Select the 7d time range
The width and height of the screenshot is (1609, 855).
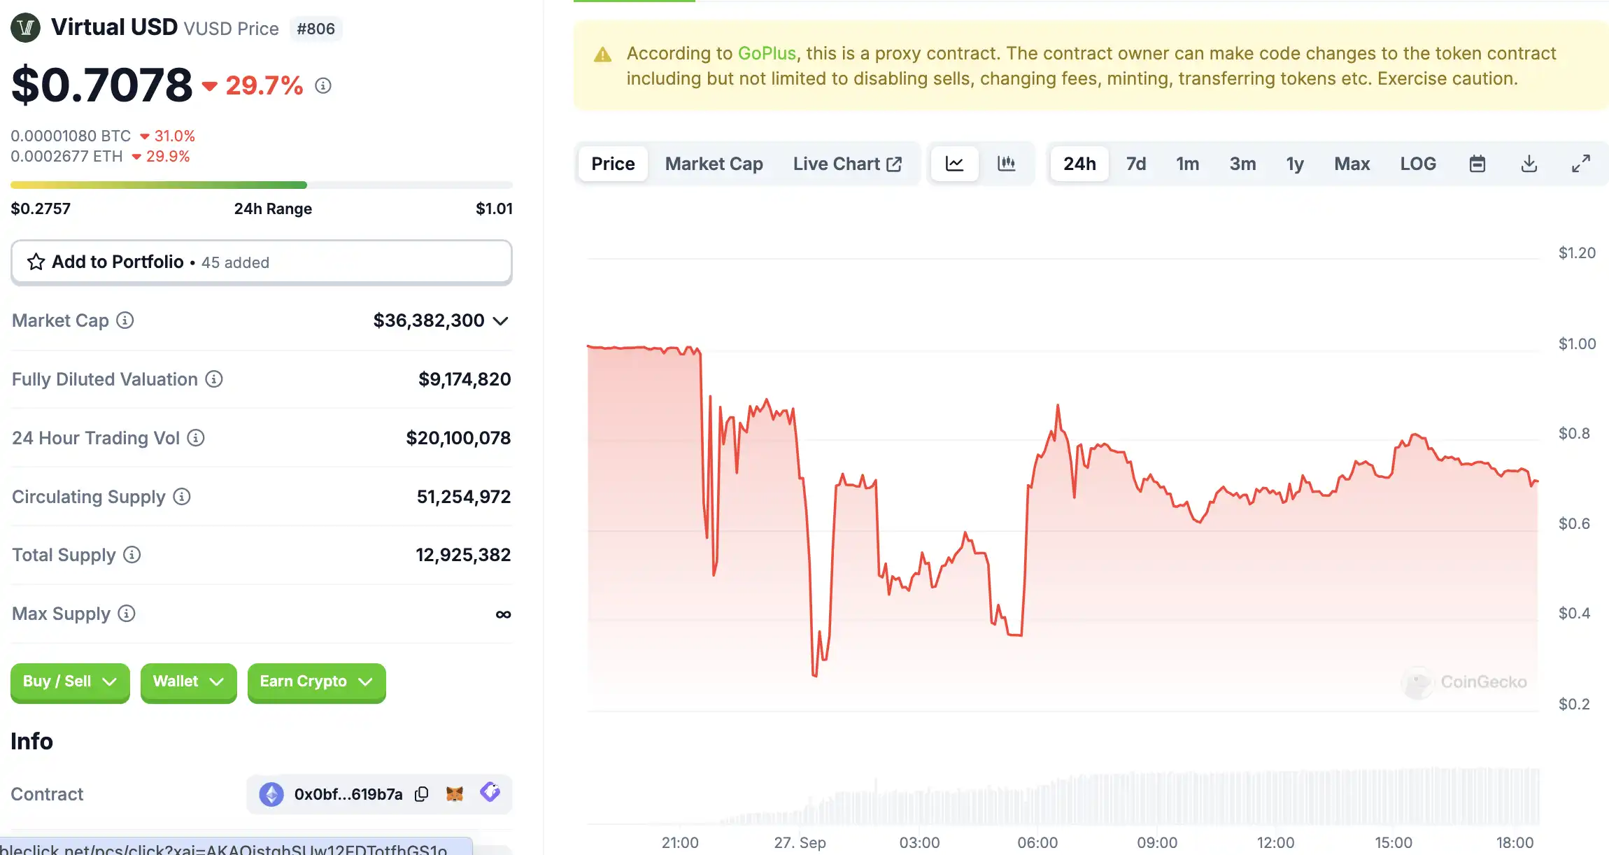(x=1135, y=164)
